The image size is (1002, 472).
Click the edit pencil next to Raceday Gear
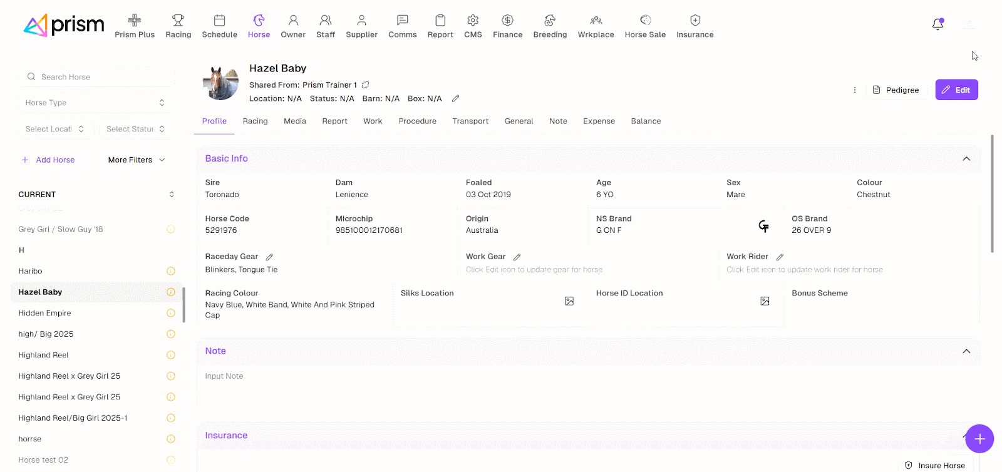[x=269, y=257]
